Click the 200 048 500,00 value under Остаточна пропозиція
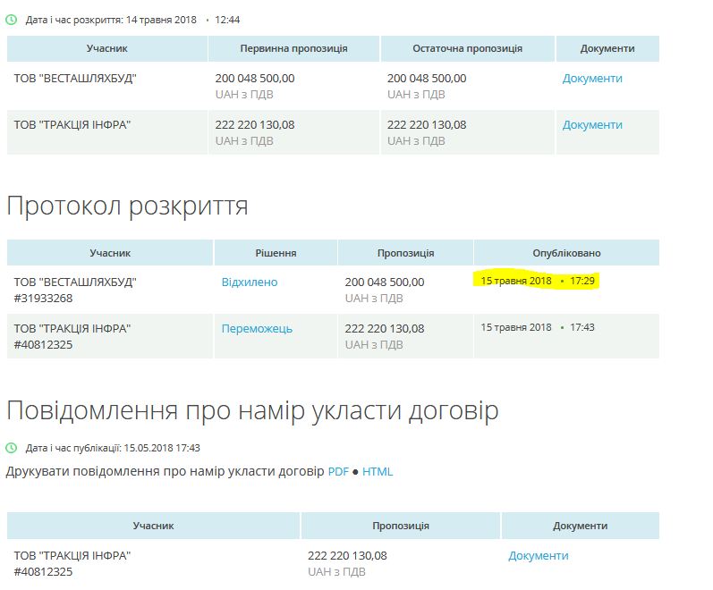The width and height of the screenshot is (713, 590). pos(427,79)
